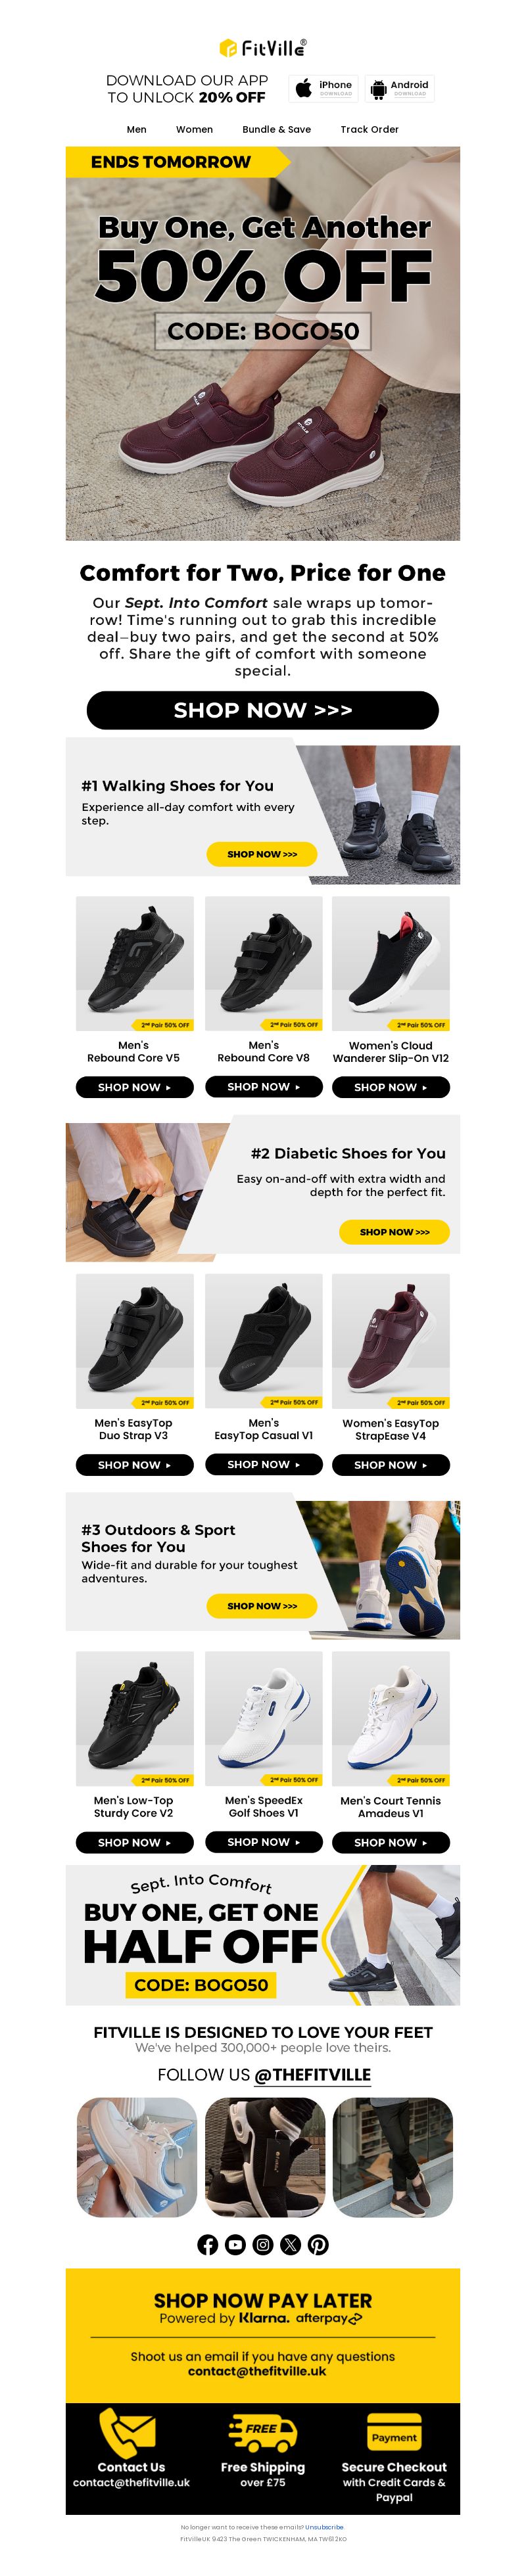Viewport: 526px width, 2576px height.
Task: Shop now for Women's EasyTop StrapEase V4
Action: [x=391, y=1464]
